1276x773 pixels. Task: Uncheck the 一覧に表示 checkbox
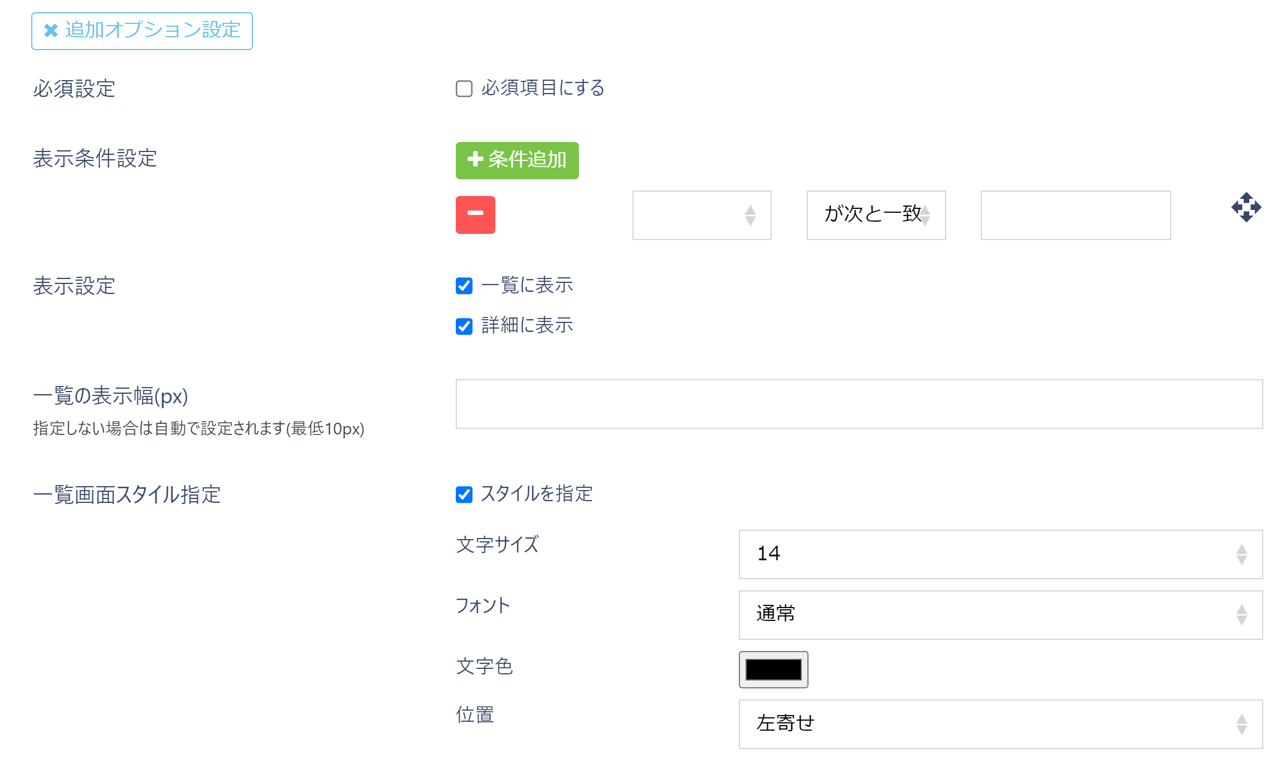464,285
